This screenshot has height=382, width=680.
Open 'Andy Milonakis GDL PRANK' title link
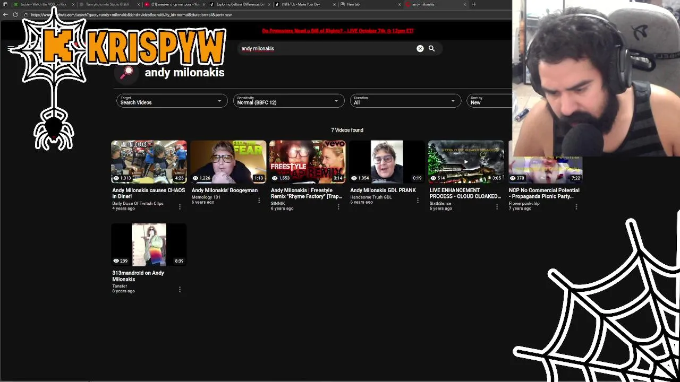[x=383, y=190]
